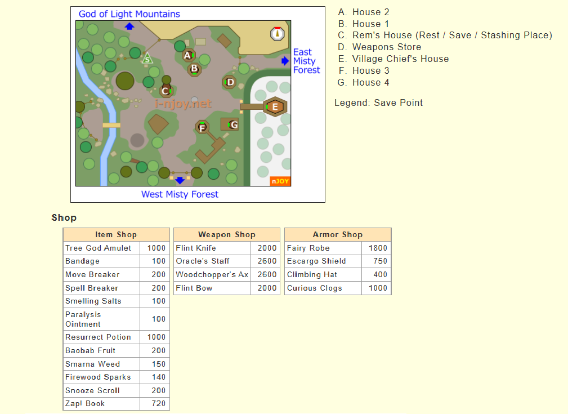
Task: Select Weapons Store marker D
Action: click(230, 82)
